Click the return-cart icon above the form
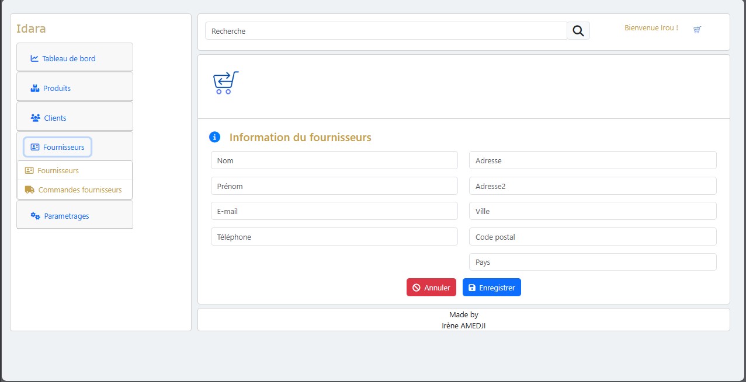 tap(225, 82)
